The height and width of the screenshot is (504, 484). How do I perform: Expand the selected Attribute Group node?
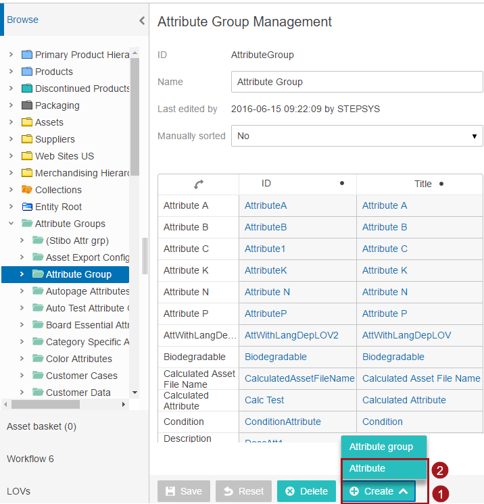pyautogui.click(x=22, y=274)
